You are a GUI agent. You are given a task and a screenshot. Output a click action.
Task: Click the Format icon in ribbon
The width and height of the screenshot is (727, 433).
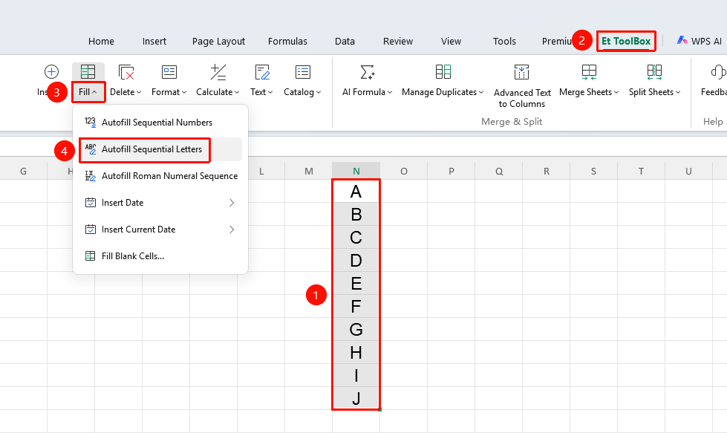pos(169,72)
